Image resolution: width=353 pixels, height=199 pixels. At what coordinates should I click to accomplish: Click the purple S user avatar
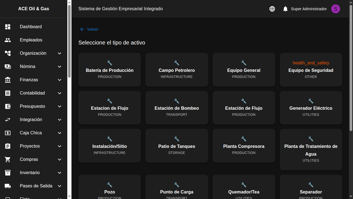[335, 9]
